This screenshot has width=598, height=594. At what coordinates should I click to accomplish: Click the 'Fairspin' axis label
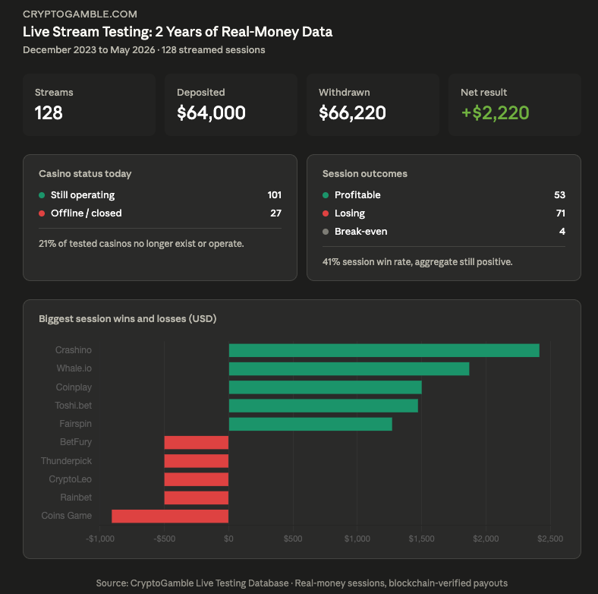tap(76, 424)
